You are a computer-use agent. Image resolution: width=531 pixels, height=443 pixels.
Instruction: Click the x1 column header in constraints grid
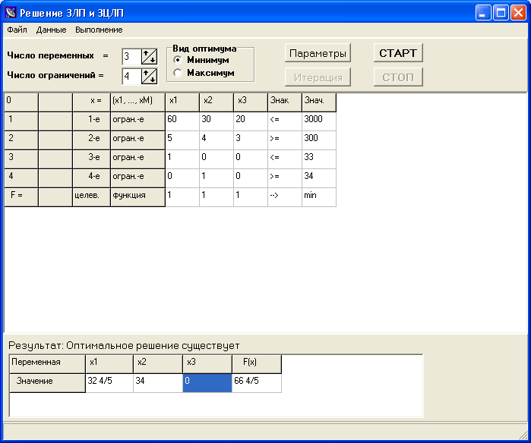(182, 102)
